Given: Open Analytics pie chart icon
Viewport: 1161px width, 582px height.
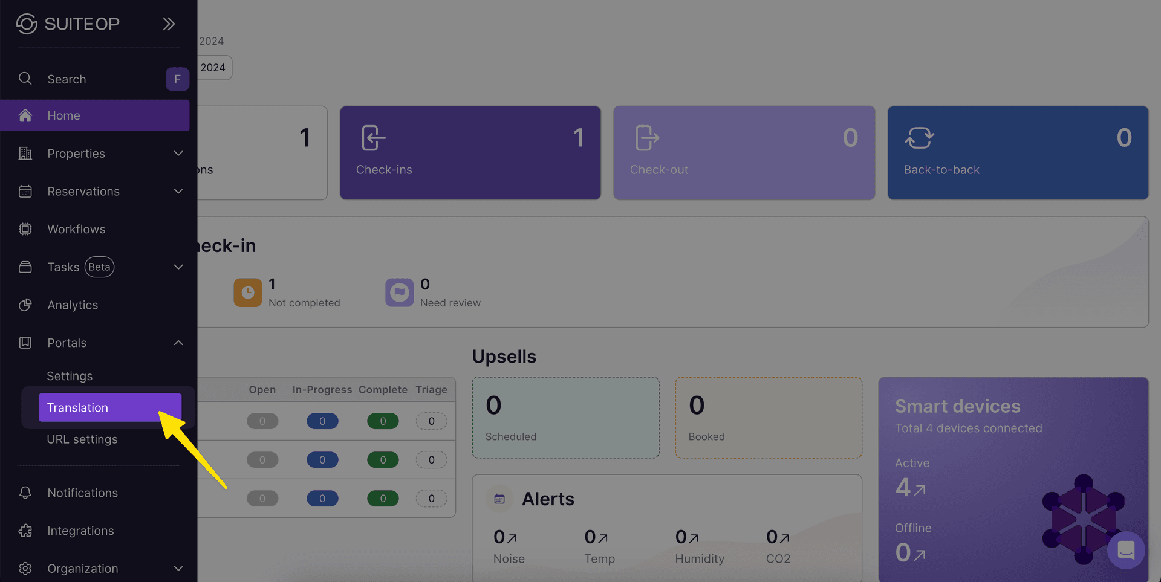Looking at the screenshot, I should (x=25, y=305).
